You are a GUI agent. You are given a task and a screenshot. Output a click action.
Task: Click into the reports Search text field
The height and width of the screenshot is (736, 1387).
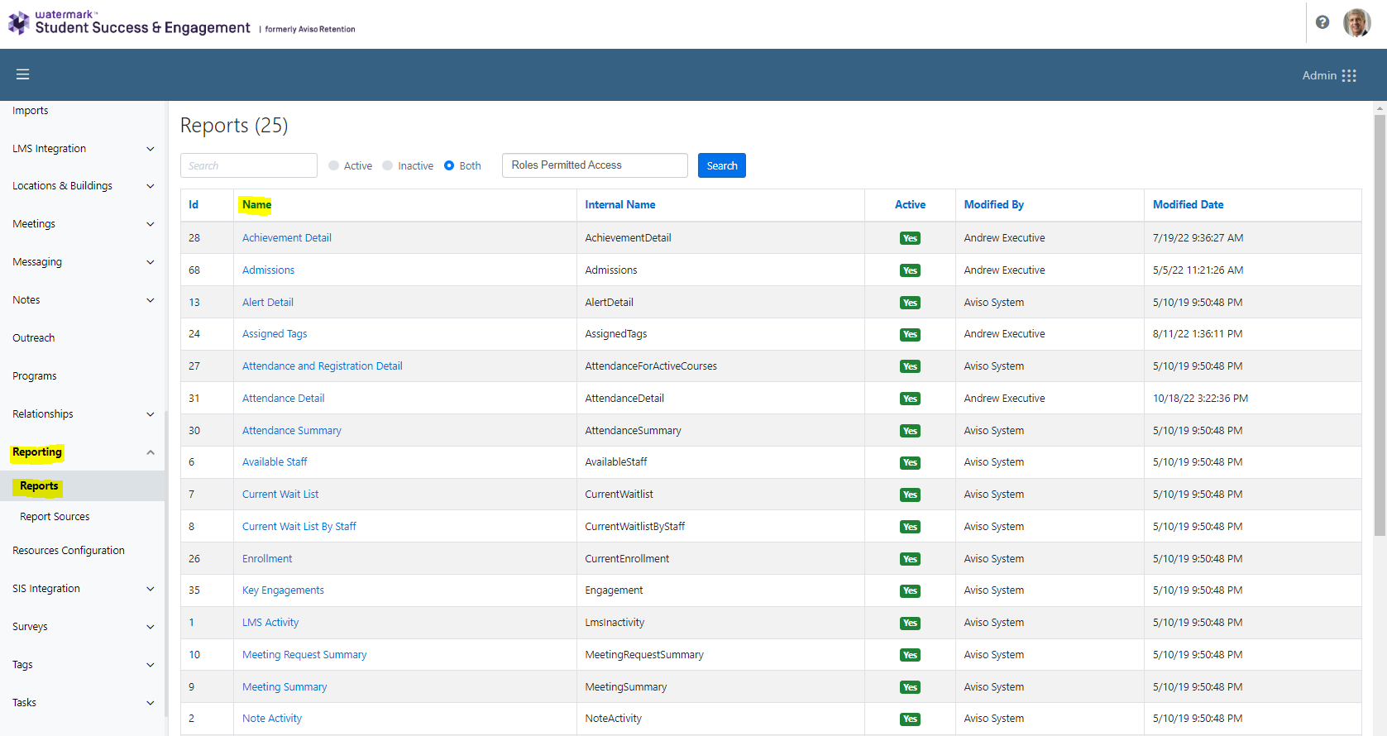(249, 165)
